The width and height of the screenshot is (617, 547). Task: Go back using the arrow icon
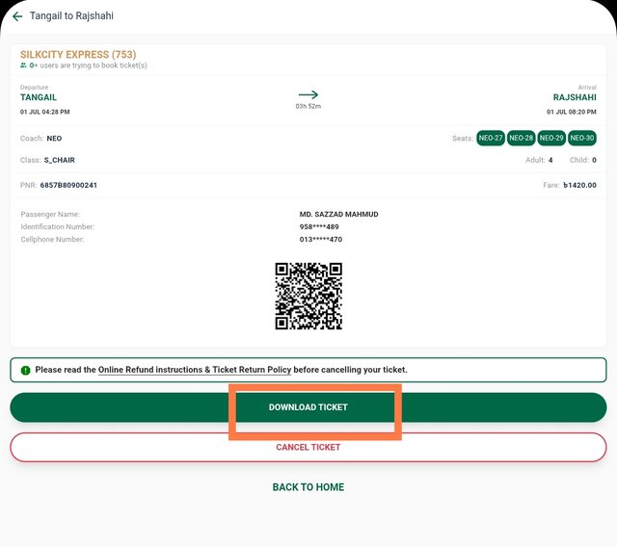[x=17, y=16]
